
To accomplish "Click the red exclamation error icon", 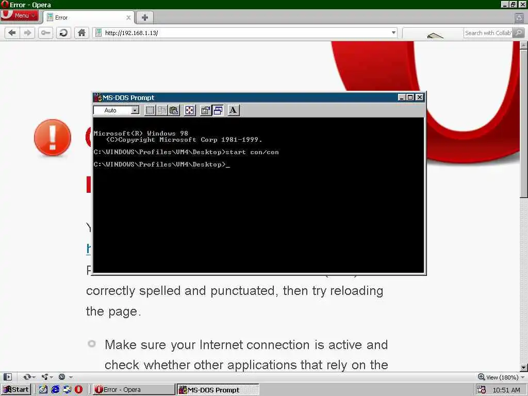I will tap(53, 137).
